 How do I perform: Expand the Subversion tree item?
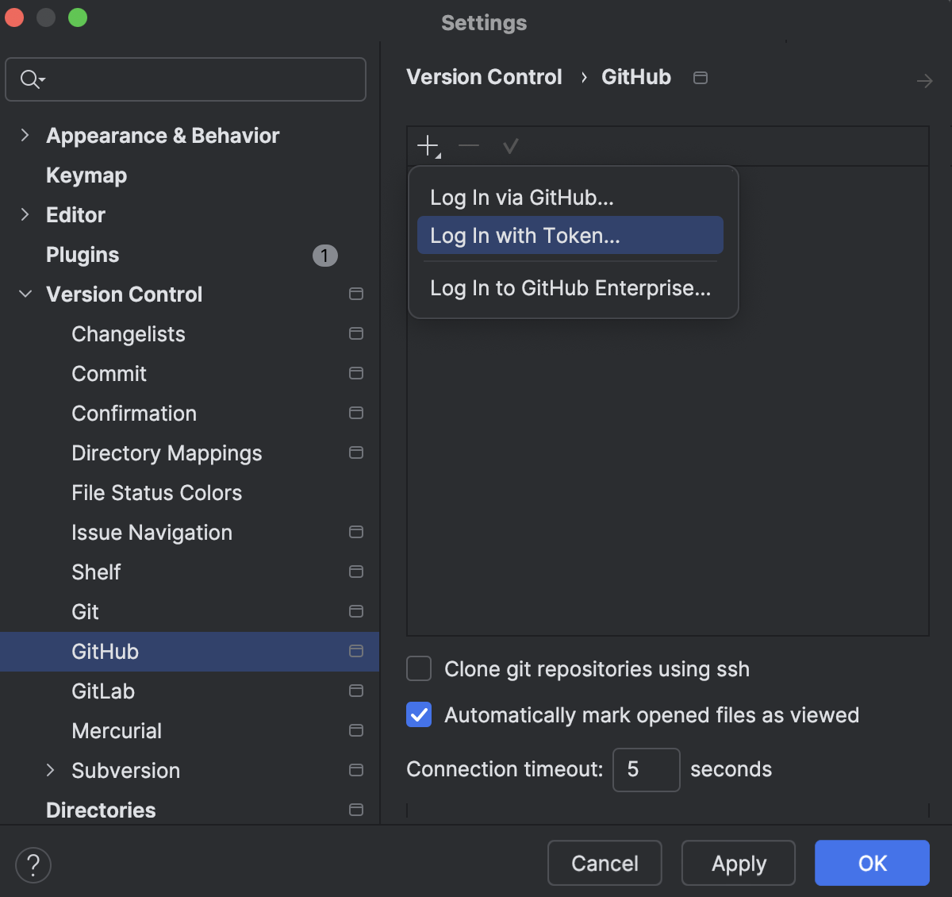[49, 770]
